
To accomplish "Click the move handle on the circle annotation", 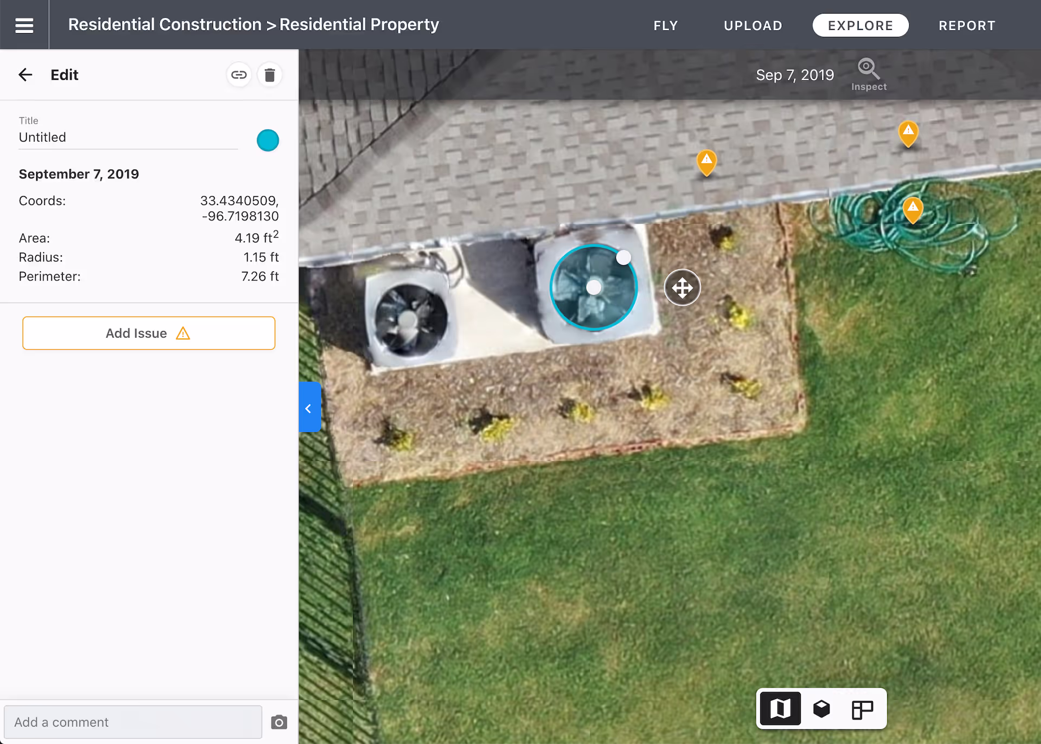I will (682, 287).
